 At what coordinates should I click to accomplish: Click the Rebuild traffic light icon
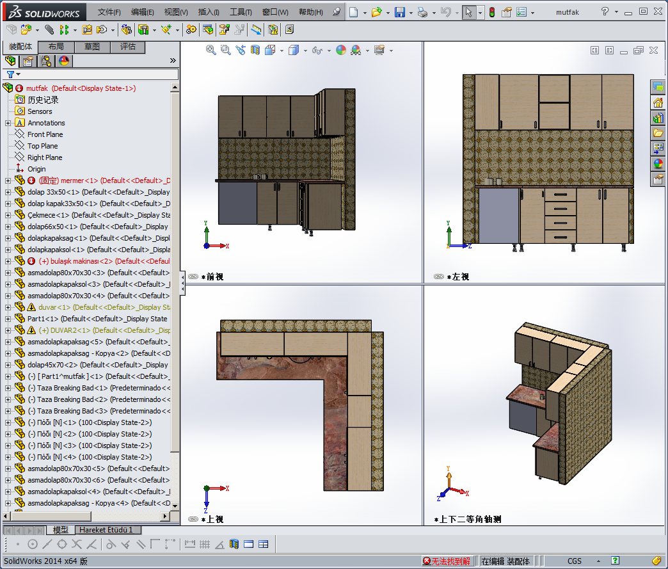tap(491, 12)
